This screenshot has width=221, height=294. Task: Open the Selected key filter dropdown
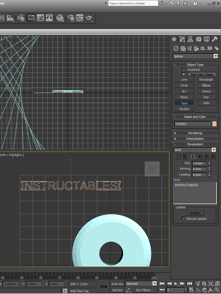pos(141,284)
